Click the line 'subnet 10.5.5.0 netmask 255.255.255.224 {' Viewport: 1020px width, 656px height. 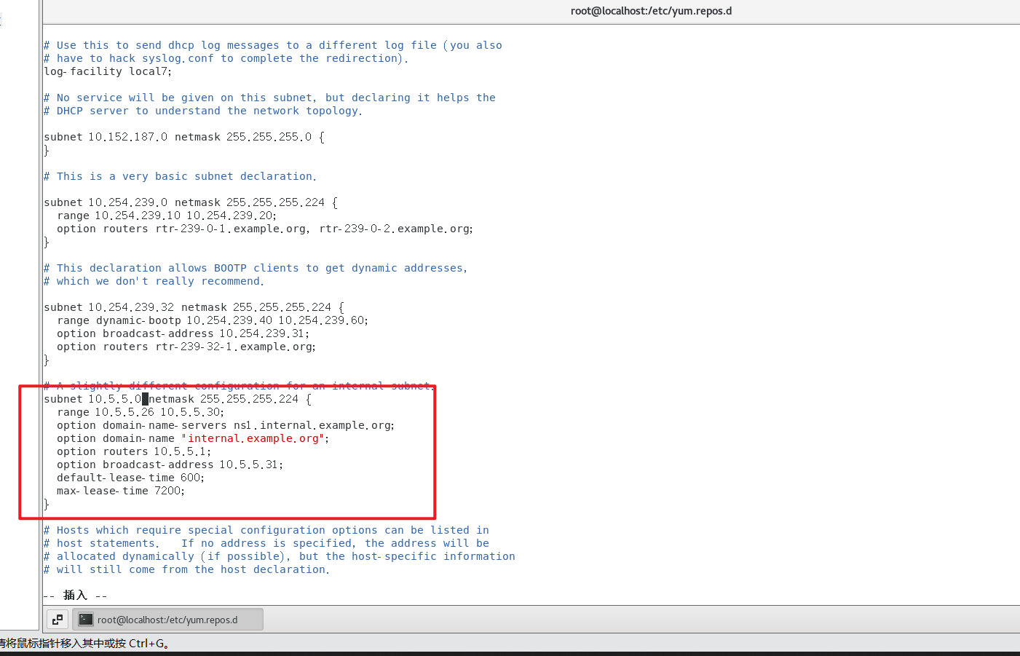tap(178, 399)
